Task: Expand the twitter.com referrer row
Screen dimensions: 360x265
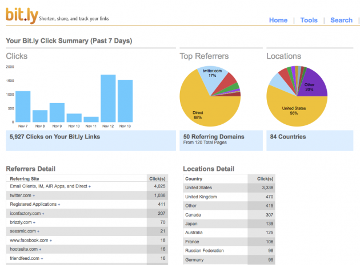Action: pos(34,196)
